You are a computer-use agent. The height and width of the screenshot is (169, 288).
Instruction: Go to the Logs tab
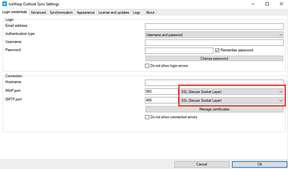[136, 12]
